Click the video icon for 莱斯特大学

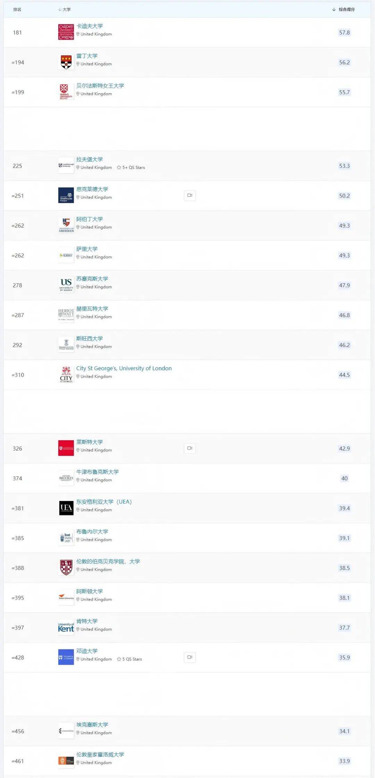point(190,448)
